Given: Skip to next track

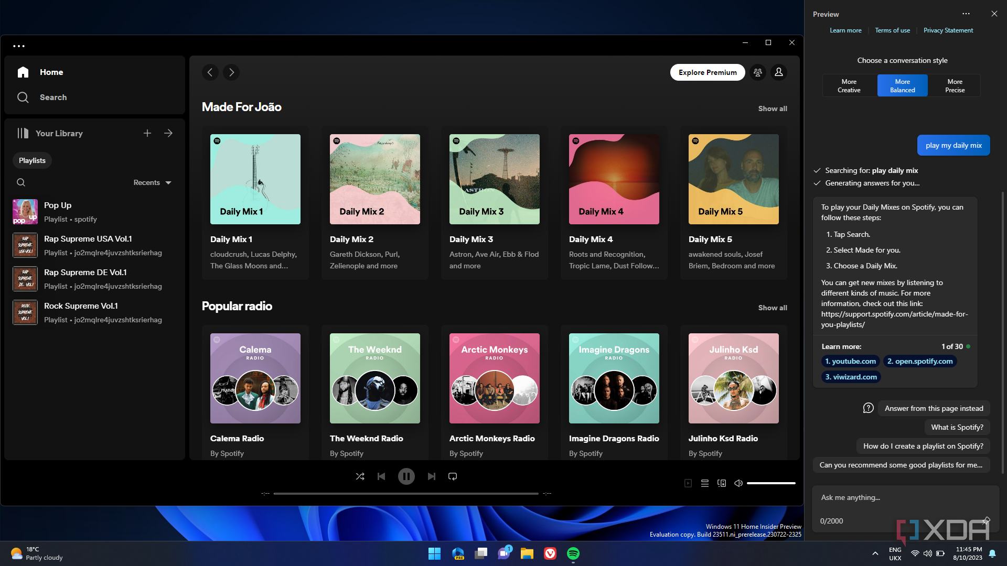Looking at the screenshot, I should tap(431, 476).
